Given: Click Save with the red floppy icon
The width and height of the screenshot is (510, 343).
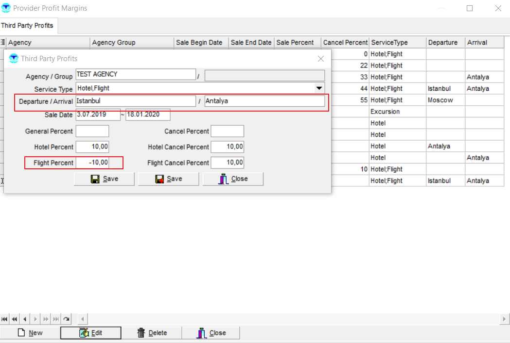Looking at the screenshot, I should (169, 179).
